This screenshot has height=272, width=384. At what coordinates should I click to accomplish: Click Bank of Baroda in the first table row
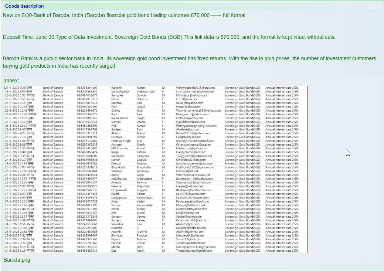tap(53, 88)
